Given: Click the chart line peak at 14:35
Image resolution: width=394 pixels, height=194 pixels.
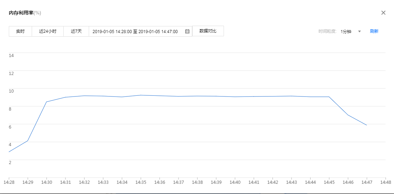Looking at the screenshot, I should [x=141, y=95].
